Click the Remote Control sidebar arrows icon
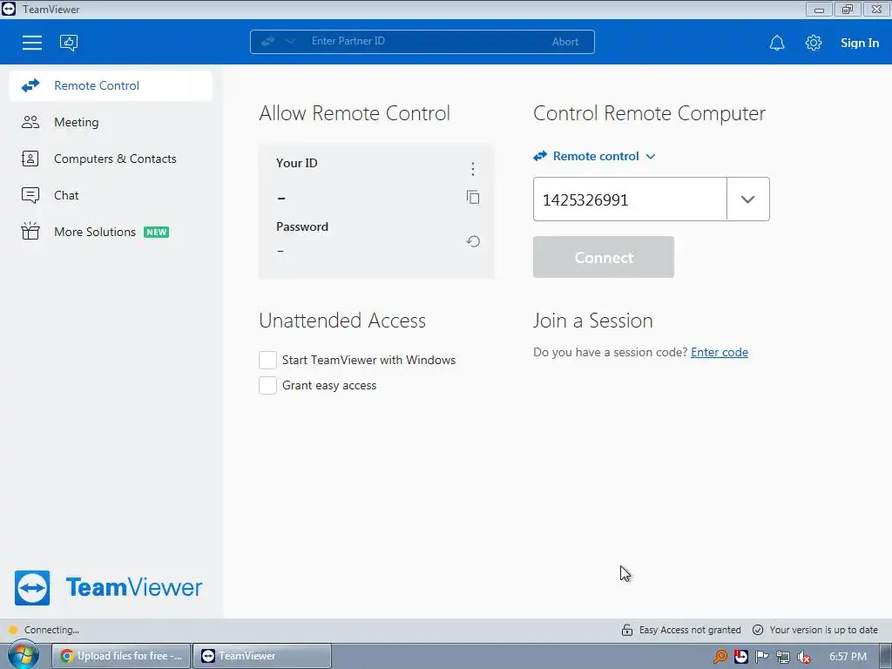 30,85
